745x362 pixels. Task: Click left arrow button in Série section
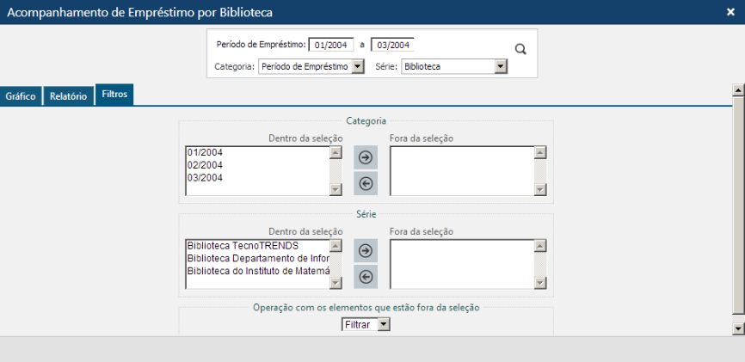coord(366,276)
